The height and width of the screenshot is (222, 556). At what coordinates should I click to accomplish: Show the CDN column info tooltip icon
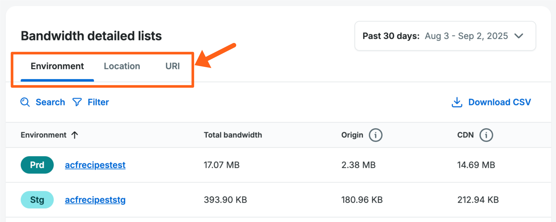point(486,135)
